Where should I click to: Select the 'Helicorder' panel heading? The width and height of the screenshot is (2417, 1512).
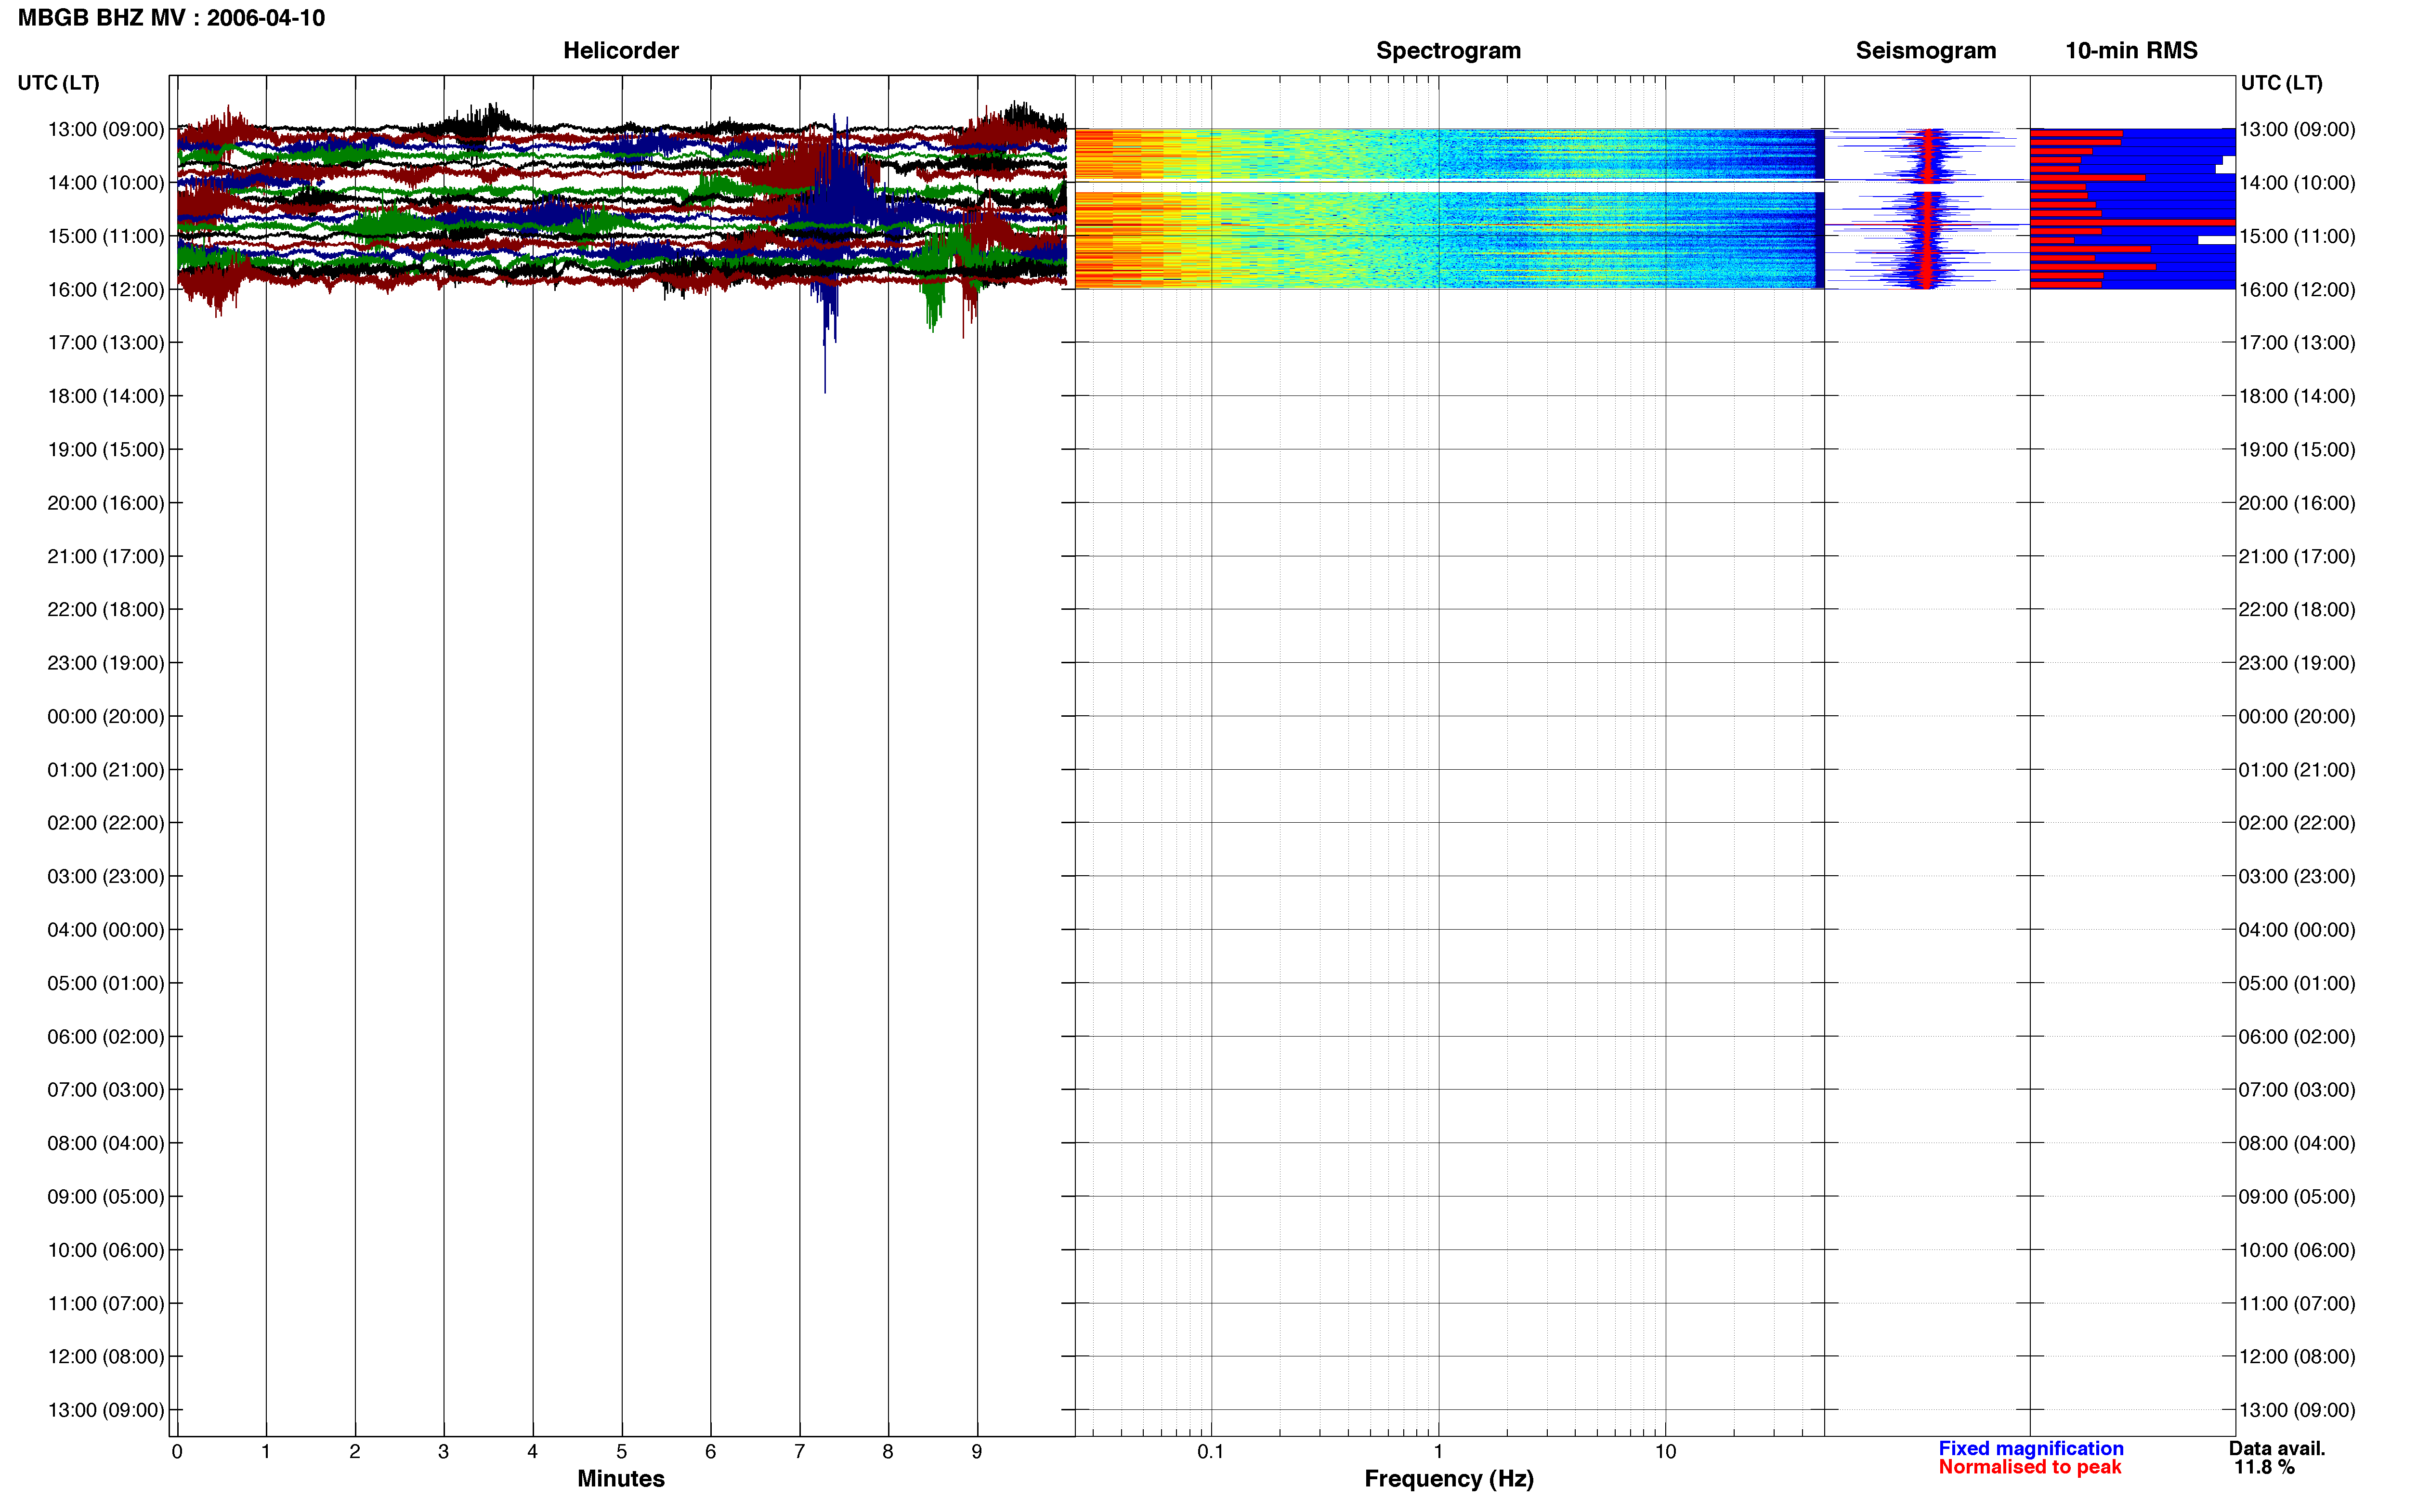(x=621, y=50)
